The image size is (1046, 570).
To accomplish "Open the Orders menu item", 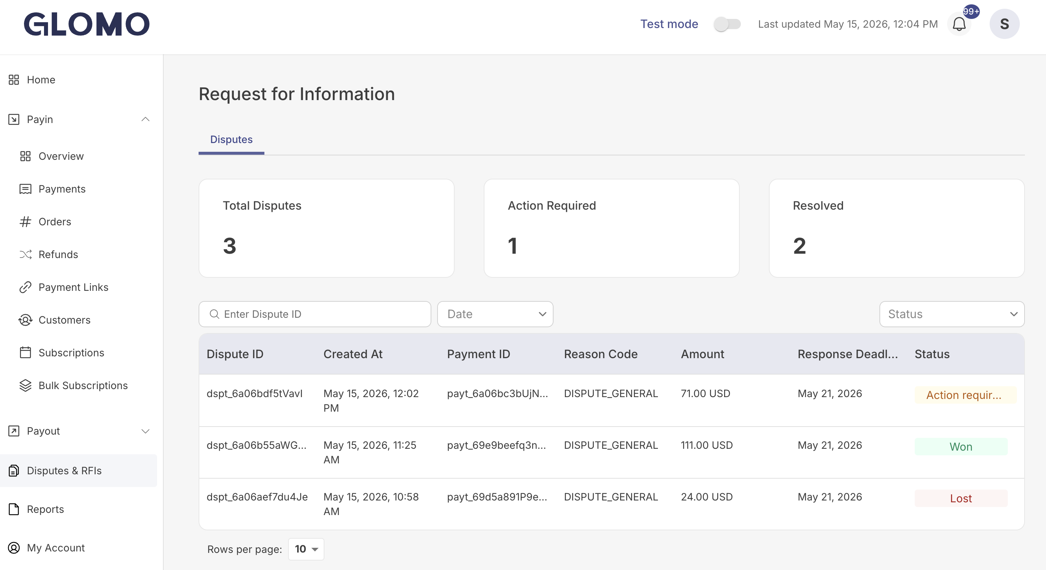I will 55,222.
